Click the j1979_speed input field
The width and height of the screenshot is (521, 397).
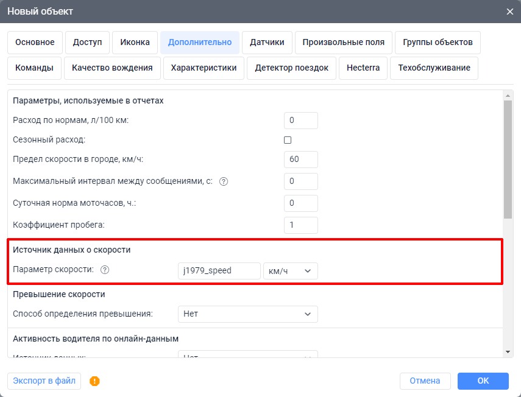coord(219,270)
